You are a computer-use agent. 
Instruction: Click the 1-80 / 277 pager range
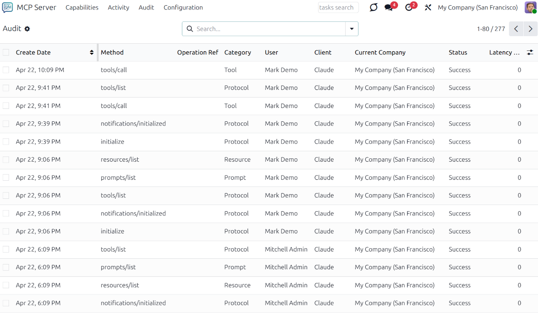pyautogui.click(x=490, y=29)
